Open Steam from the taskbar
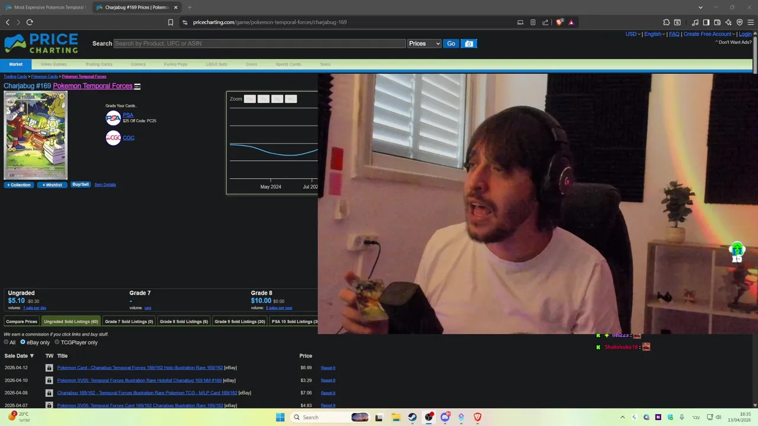Screen dimensions: 758x426 (412, 417)
